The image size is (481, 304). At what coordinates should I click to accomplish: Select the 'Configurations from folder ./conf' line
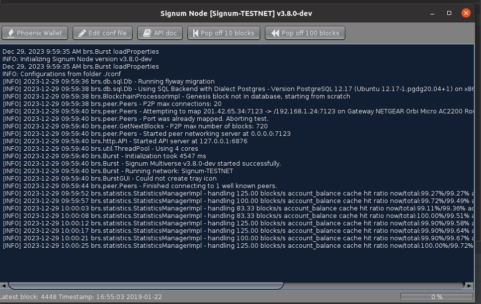click(62, 74)
